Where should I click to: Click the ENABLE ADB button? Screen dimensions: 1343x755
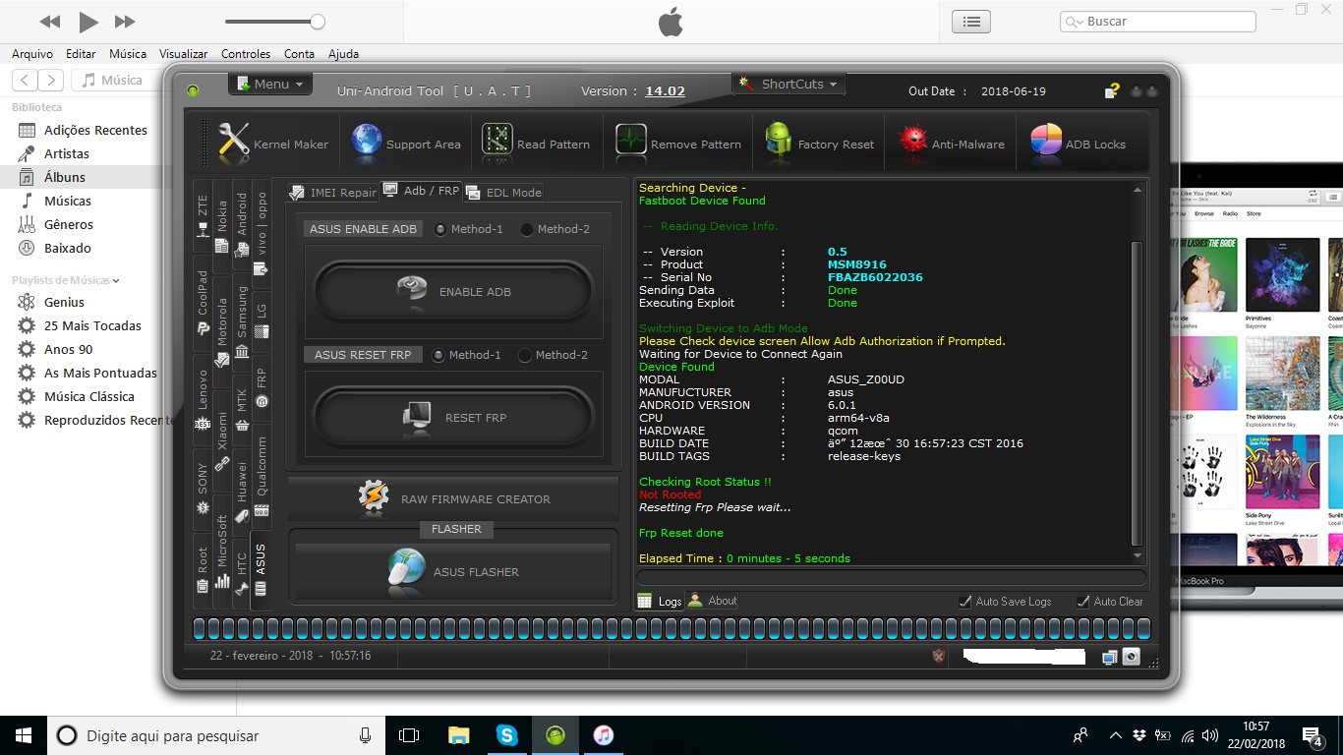click(x=453, y=292)
